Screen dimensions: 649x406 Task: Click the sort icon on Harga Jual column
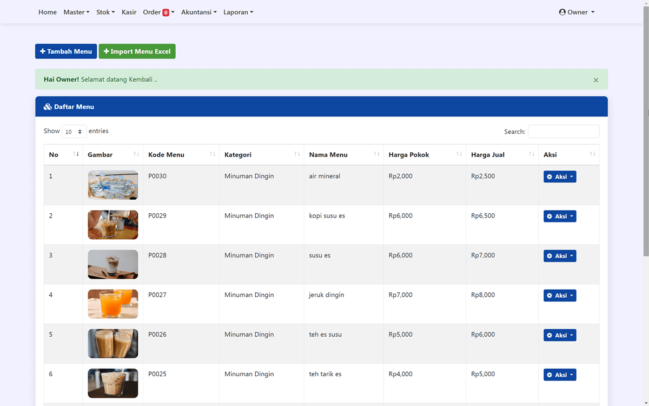[531, 154]
